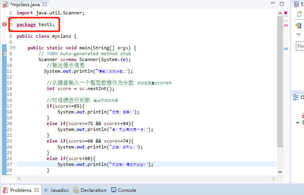Image resolution: width=304 pixels, height=195 pixels.
Task: Click the error marker beside line 3
Action: pos(4,24)
